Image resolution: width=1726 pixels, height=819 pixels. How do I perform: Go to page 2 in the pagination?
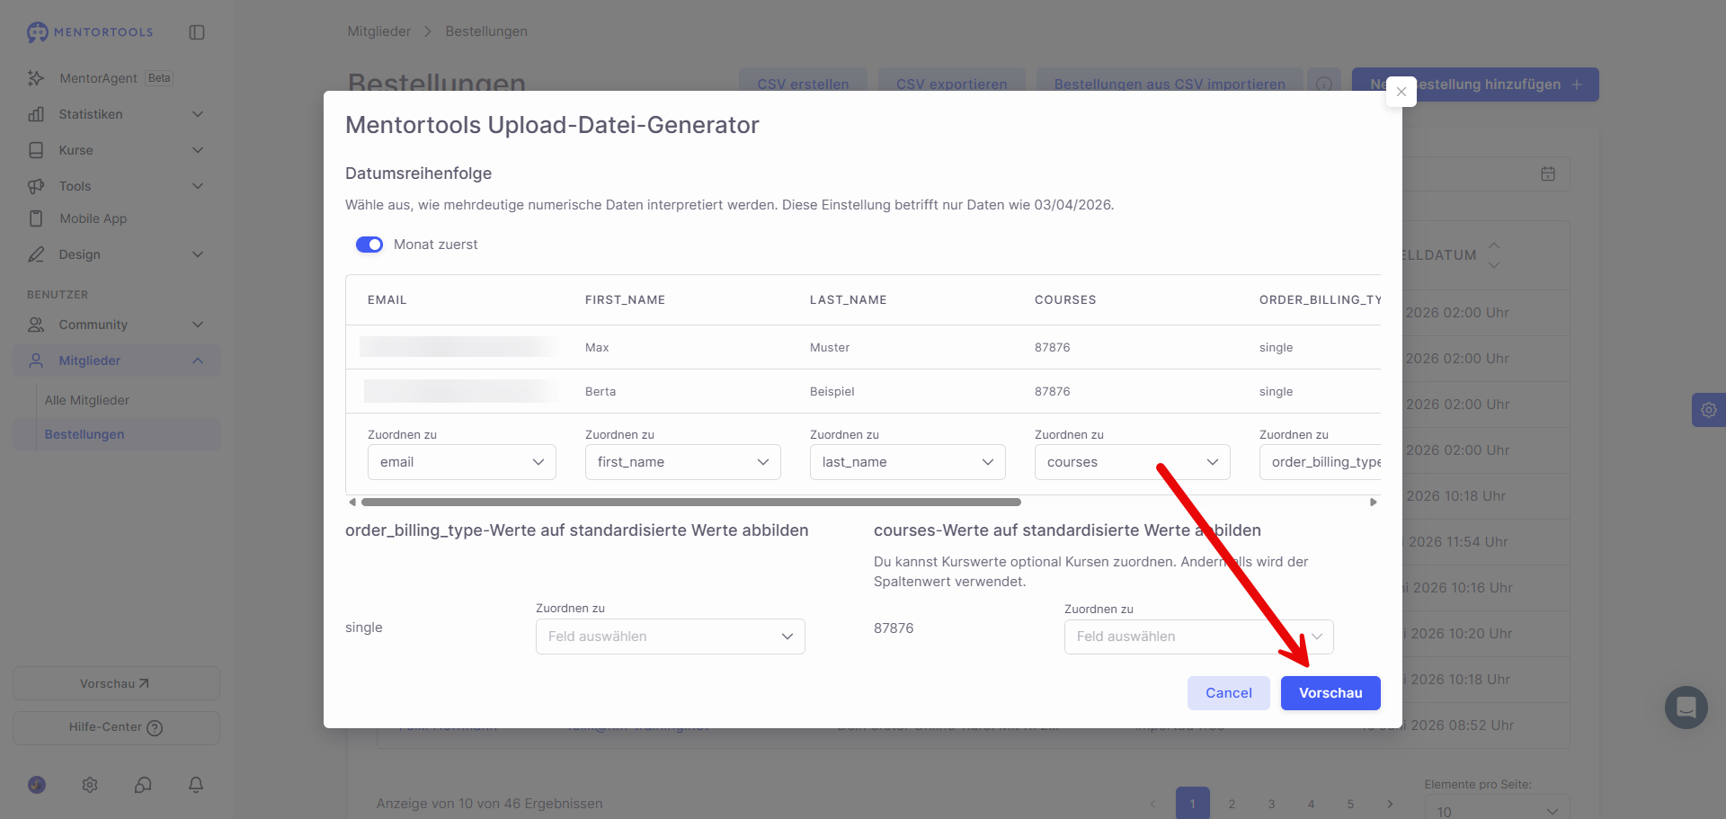(1232, 804)
